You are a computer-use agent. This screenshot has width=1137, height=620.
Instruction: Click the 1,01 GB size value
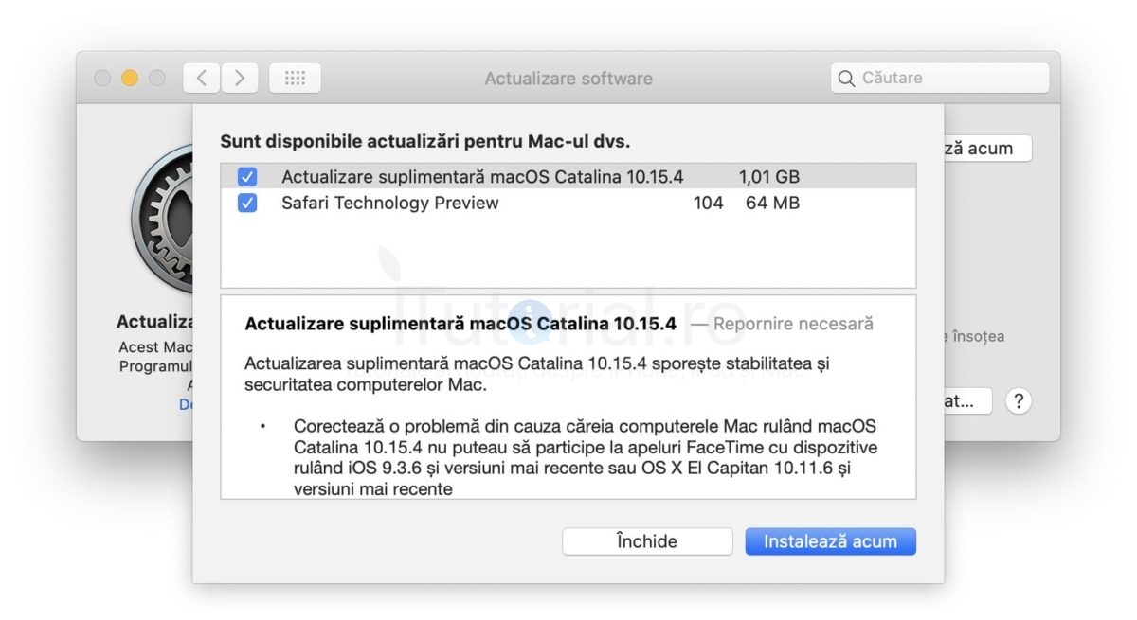[x=769, y=177]
